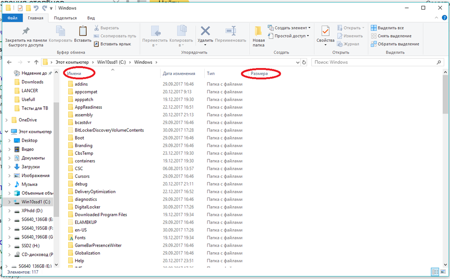Viewport: 450px width, 279px height.
Task: Open the address bar history dropdown
Action: pos(298,62)
